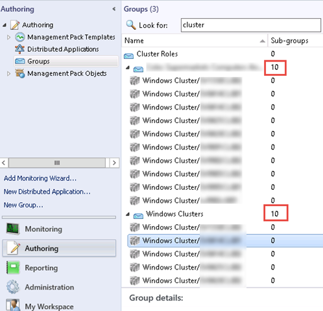Click the Cluster Roles group icon
Screen dimensions: 323x311
click(x=128, y=56)
